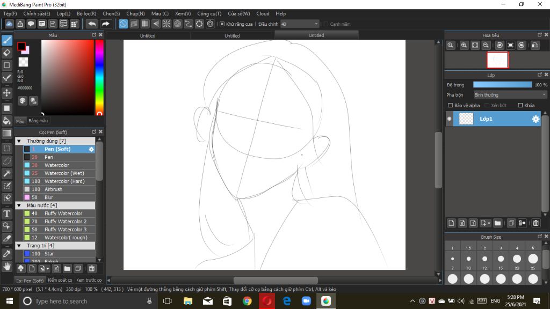
Task: Duplicate the current layer
Action: tap(511, 223)
